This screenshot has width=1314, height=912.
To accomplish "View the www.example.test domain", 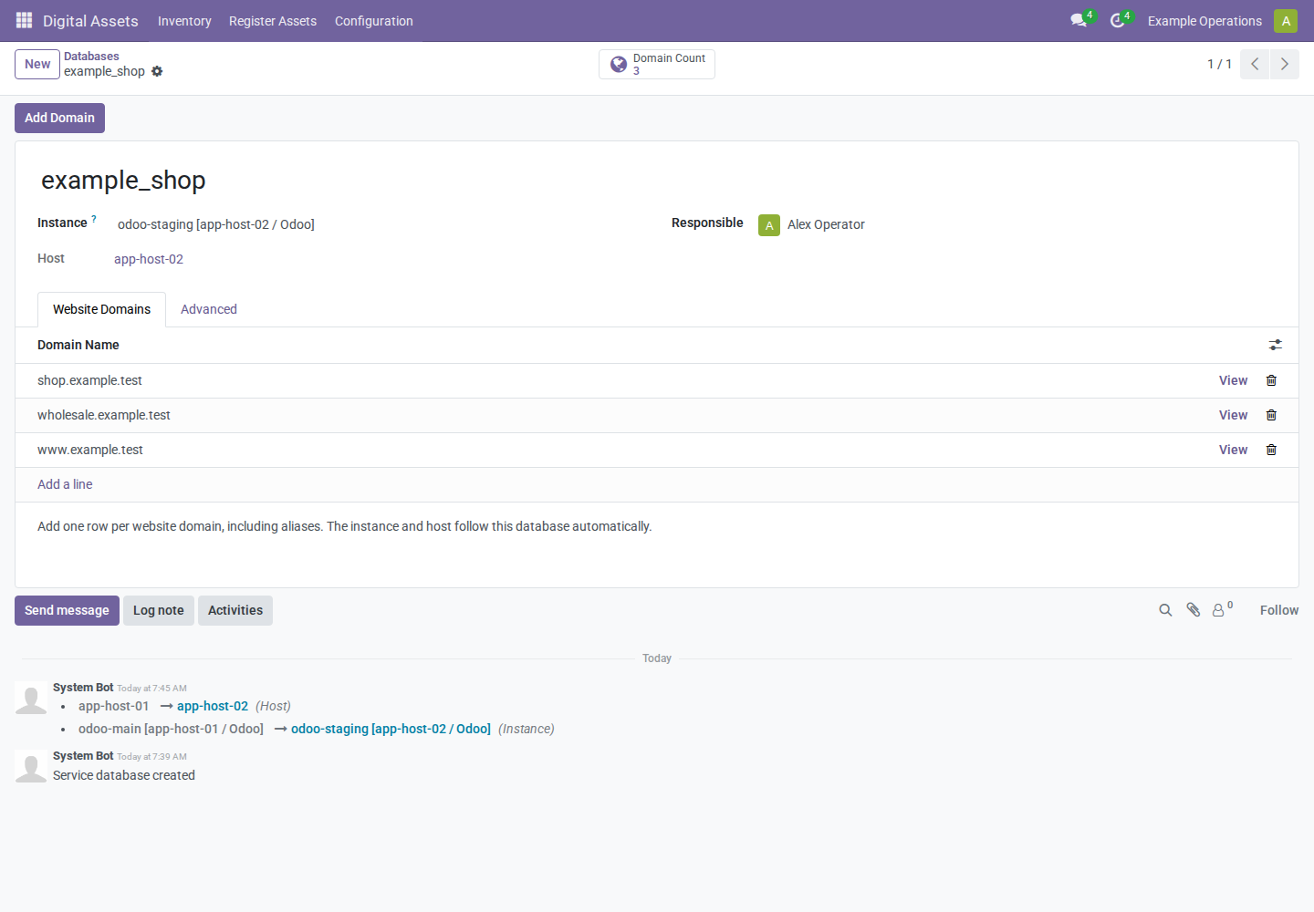I will point(1234,450).
